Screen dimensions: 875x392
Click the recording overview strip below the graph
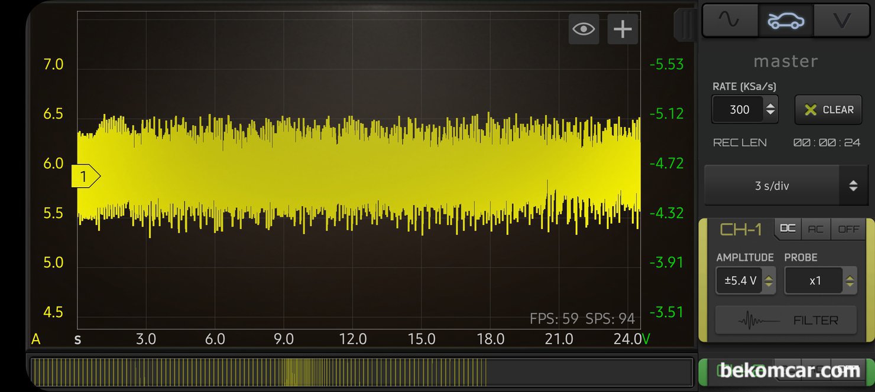361,373
